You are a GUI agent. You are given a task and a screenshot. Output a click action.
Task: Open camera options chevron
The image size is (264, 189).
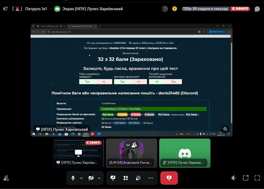(99, 178)
